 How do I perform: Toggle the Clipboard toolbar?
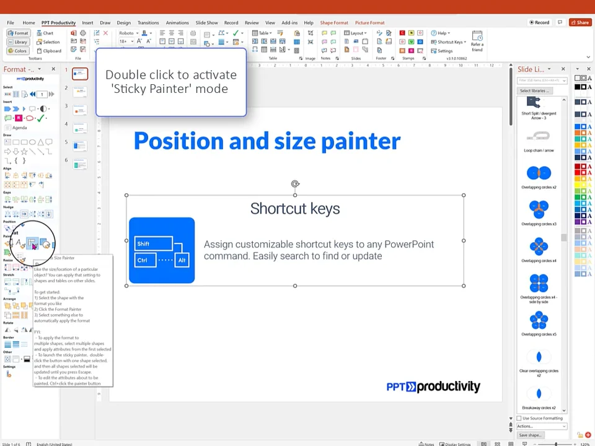coord(49,51)
